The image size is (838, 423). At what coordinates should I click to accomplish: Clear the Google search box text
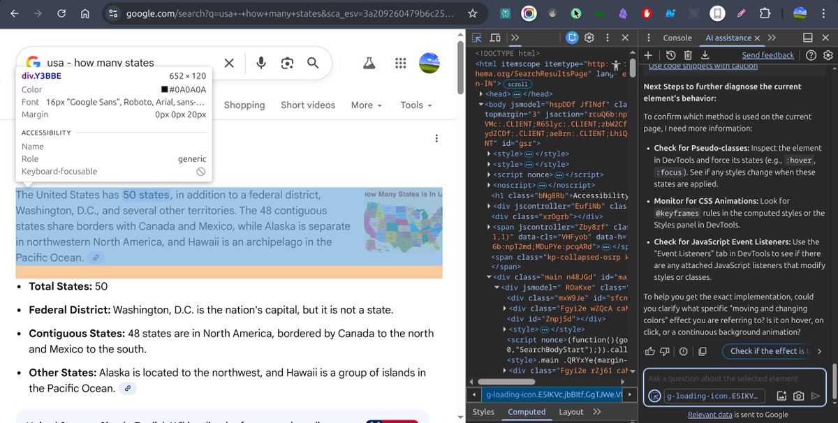(x=229, y=63)
